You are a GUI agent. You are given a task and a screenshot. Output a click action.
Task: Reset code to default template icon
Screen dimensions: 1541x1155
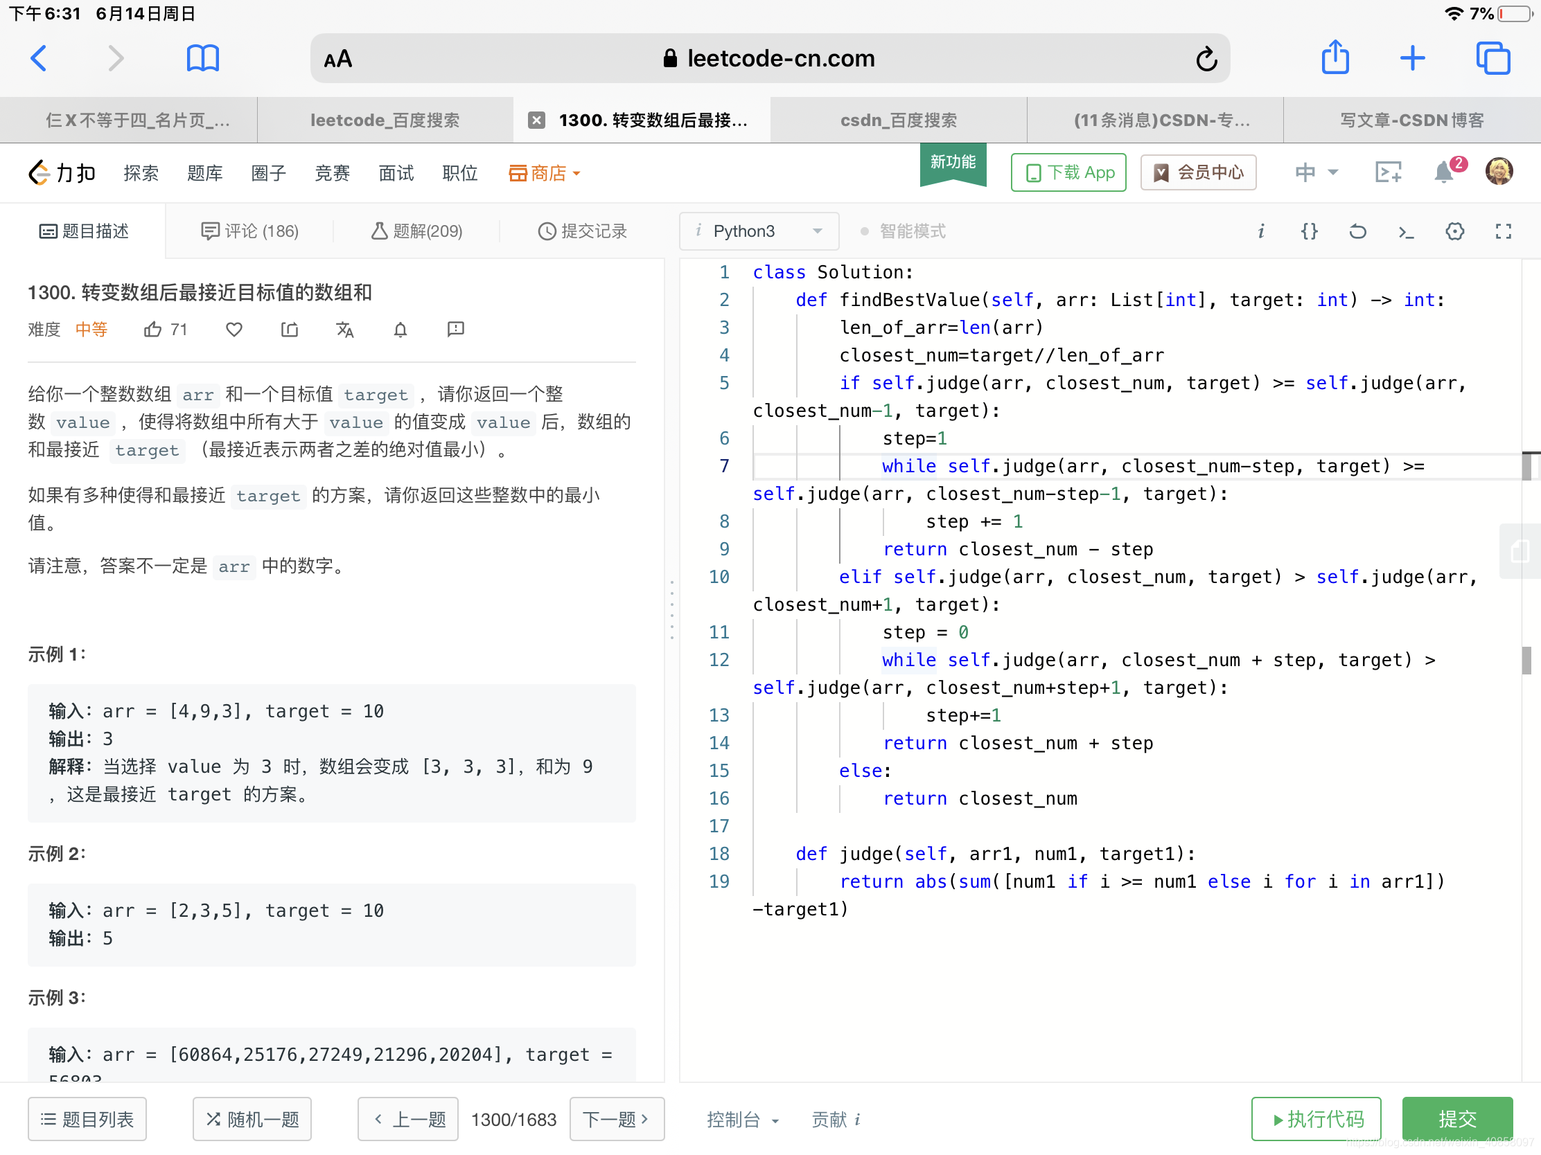(x=1357, y=231)
